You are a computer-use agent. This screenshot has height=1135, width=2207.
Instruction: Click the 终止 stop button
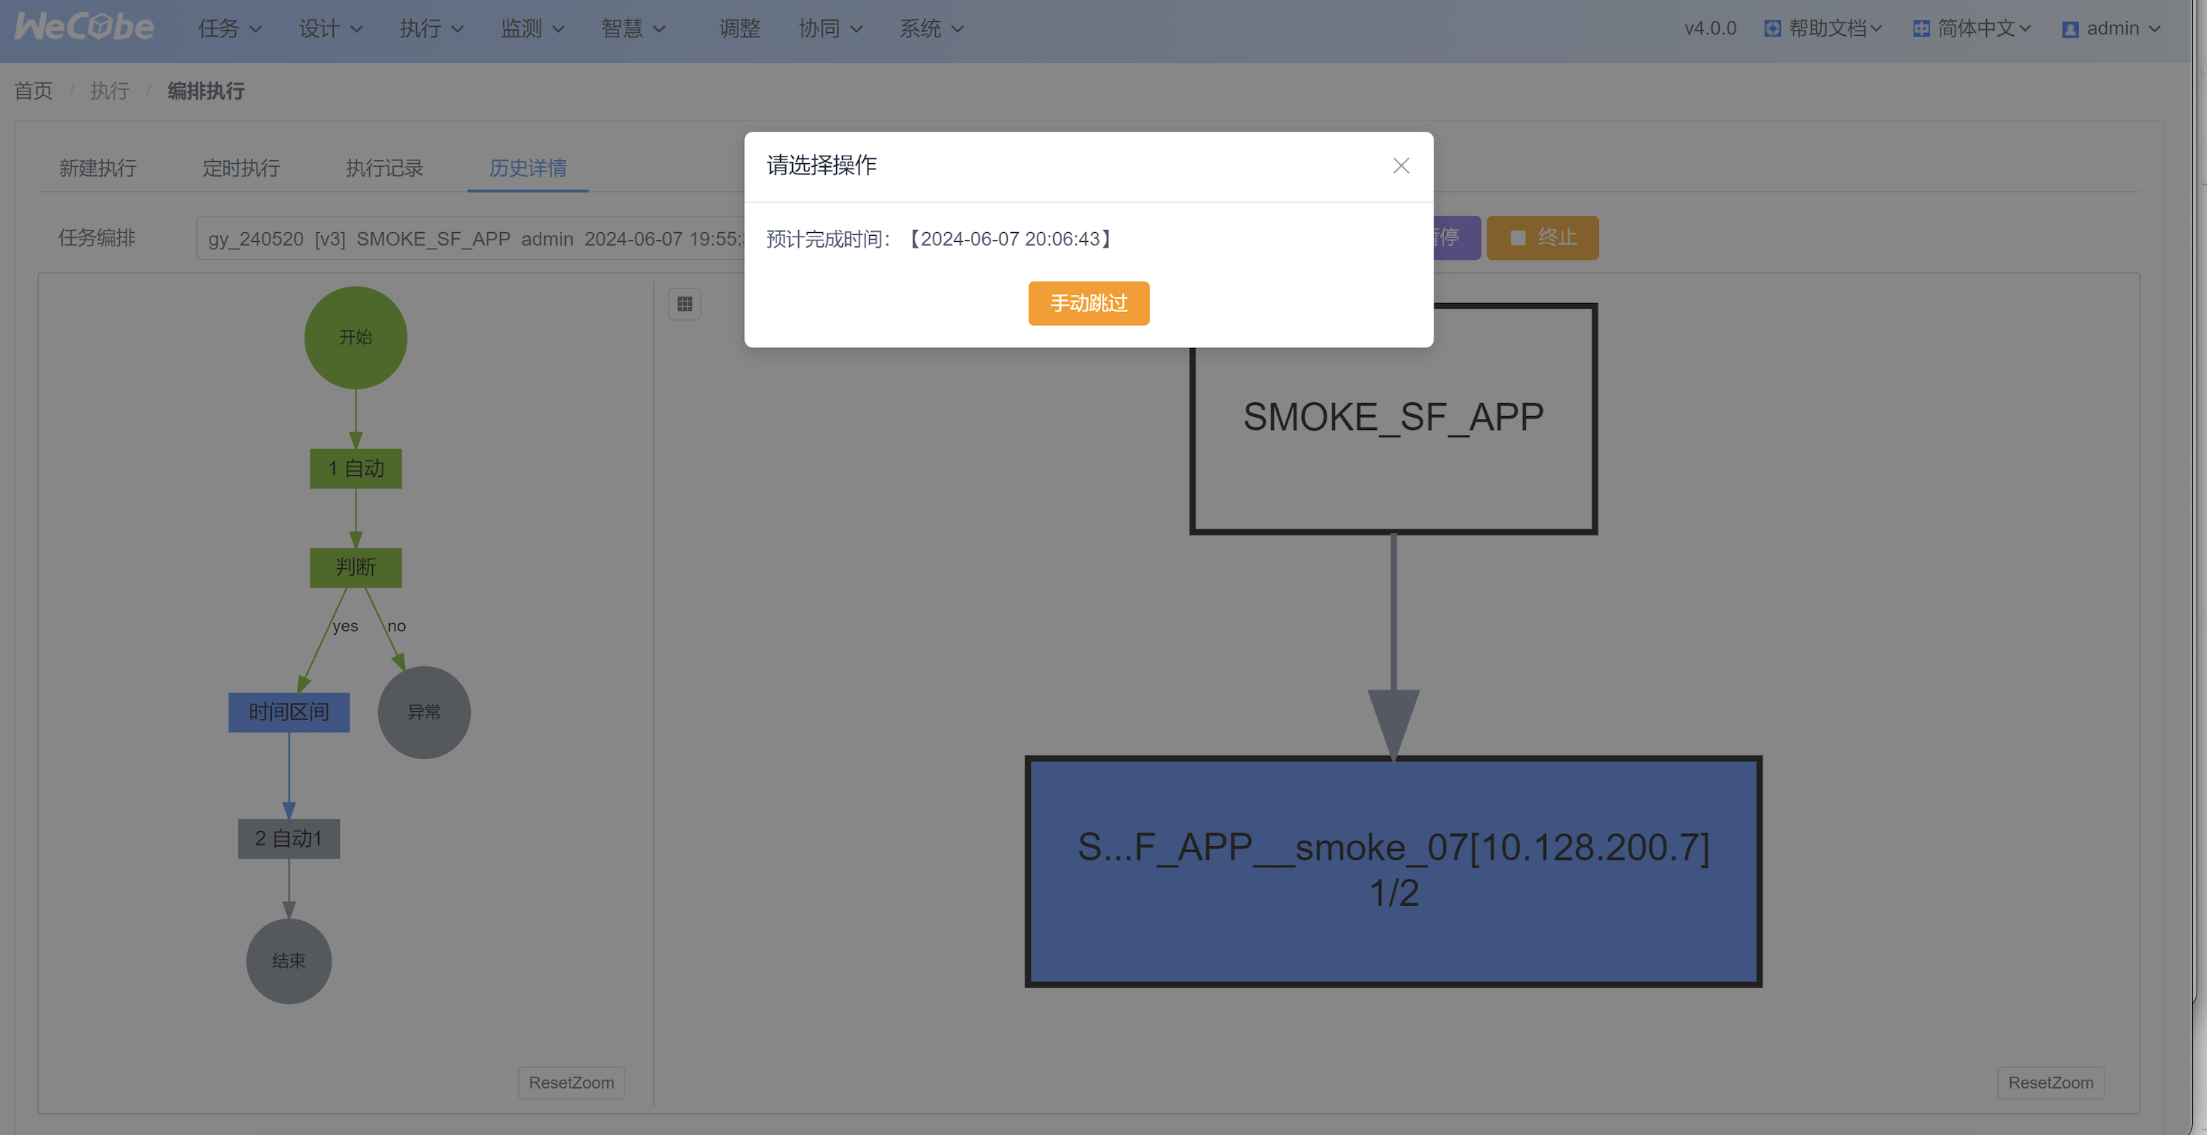tap(1542, 237)
